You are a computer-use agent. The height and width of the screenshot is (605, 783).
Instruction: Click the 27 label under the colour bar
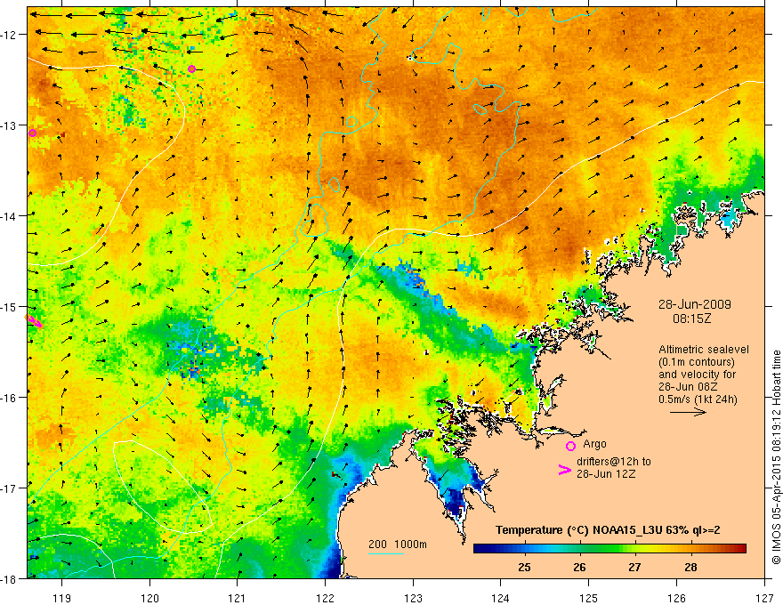pyautogui.click(x=634, y=568)
